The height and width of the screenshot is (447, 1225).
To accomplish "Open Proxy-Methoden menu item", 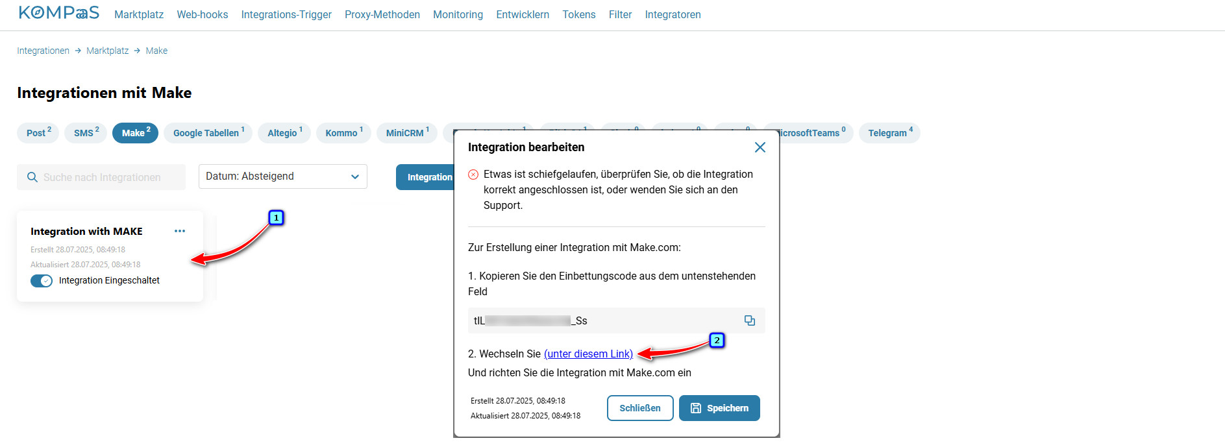I will (x=382, y=14).
